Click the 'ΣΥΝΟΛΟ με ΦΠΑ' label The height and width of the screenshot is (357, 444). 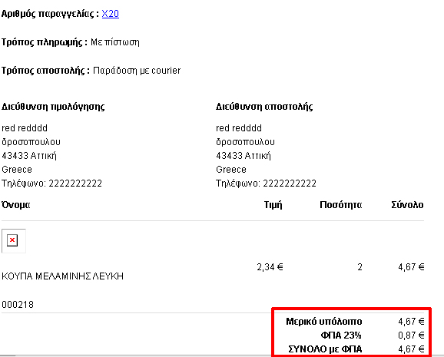tap(325, 349)
